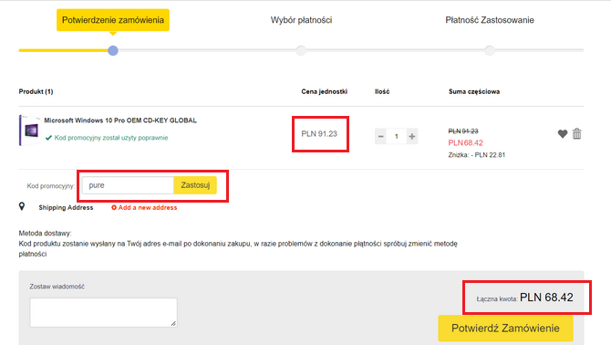Select the Potwierdzenie zamówienia step tab
Screen dimensions: 611x345
113,20
